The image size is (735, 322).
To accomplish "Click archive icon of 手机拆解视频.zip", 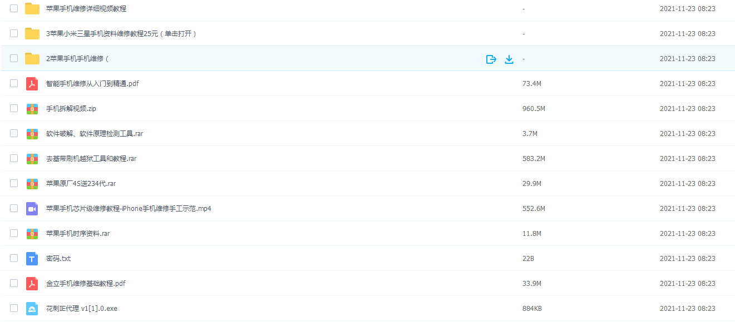I will click(32, 109).
